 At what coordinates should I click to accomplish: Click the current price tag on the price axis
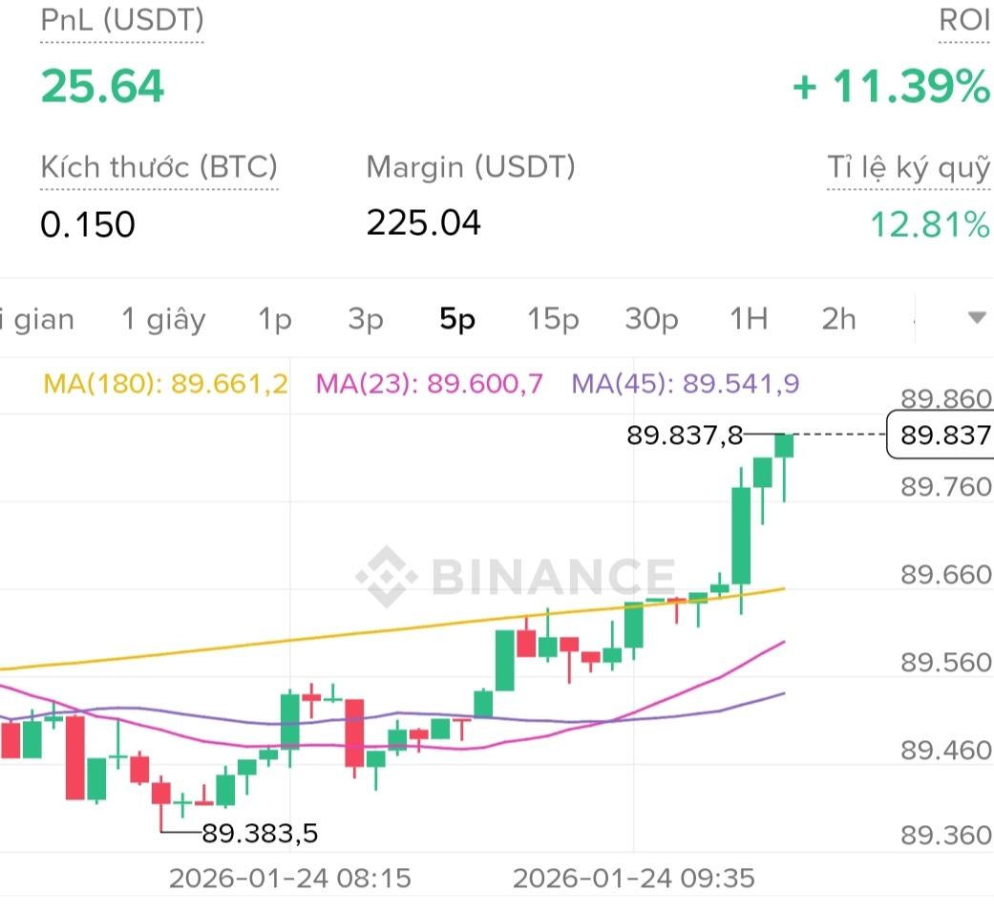pyautogui.click(x=941, y=435)
